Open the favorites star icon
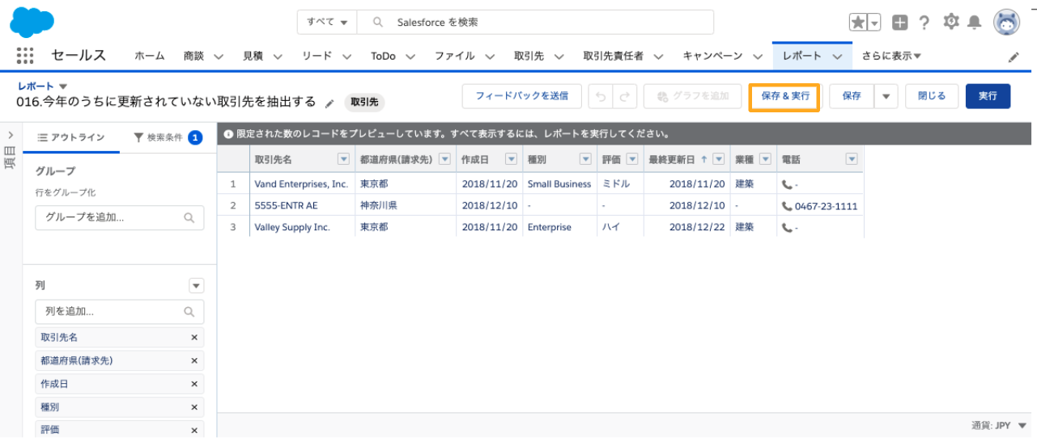 pos(858,22)
